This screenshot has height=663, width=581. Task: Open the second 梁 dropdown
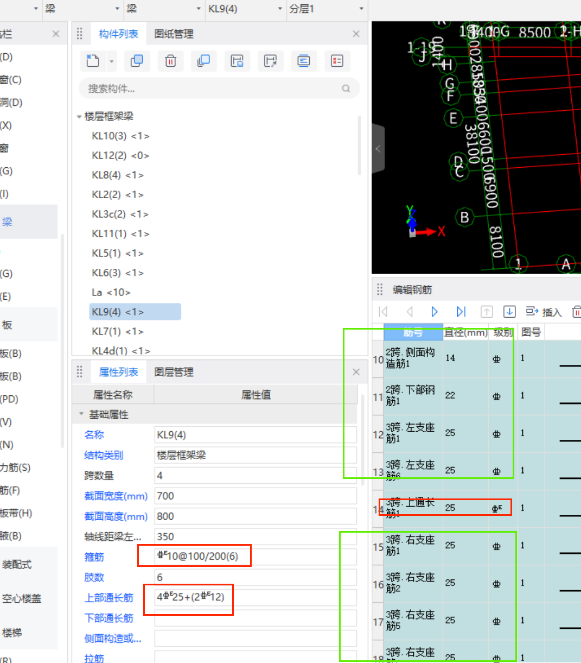click(x=199, y=9)
